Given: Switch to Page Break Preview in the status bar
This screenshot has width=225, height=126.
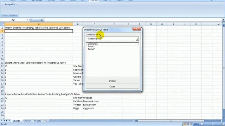Looking at the screenshot, I should pos(191,124).
